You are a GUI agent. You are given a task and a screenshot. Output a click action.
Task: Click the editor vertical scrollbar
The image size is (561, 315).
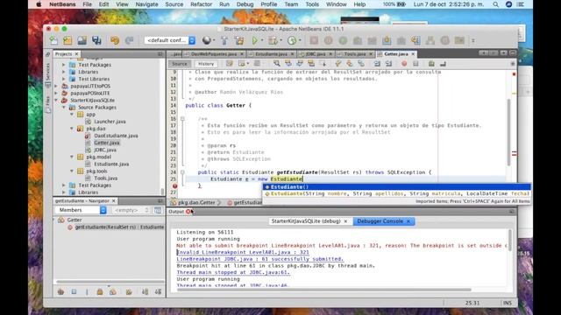point(508,132)
